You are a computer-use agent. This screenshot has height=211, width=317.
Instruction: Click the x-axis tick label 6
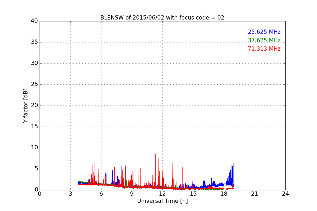click(x=101, y=194)
